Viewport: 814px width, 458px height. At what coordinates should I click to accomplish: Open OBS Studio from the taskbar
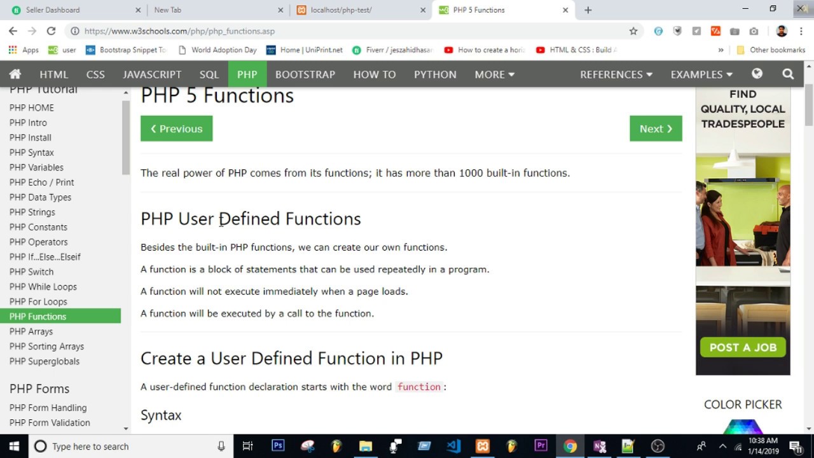coord(658,446)
